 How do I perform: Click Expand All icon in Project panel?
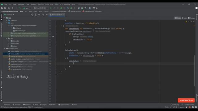pyautogui.click(x=36, y=14)
